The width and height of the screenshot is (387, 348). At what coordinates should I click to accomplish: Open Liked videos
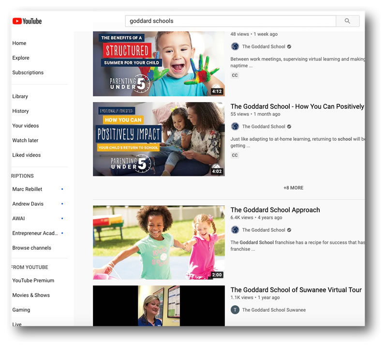point(26,155)
